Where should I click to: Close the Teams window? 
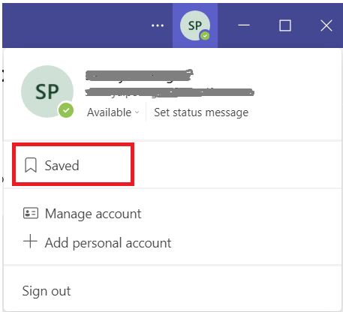[326, 25]
